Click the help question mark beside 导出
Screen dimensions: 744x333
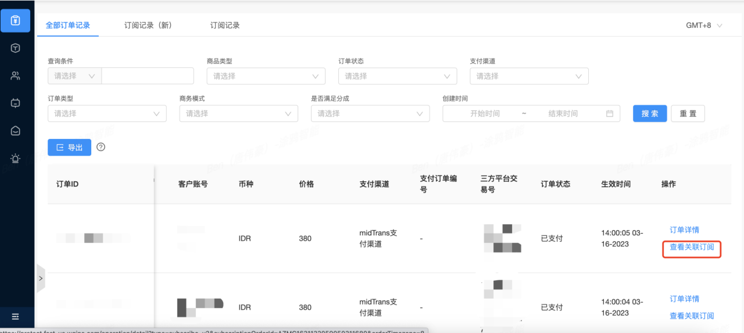tap(101, 147)
